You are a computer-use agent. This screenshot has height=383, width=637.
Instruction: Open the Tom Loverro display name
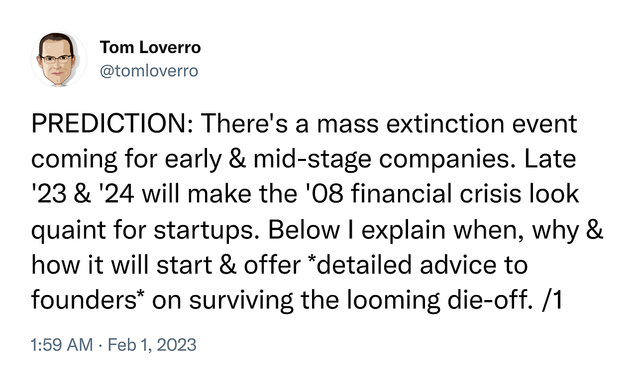(150, 47)
